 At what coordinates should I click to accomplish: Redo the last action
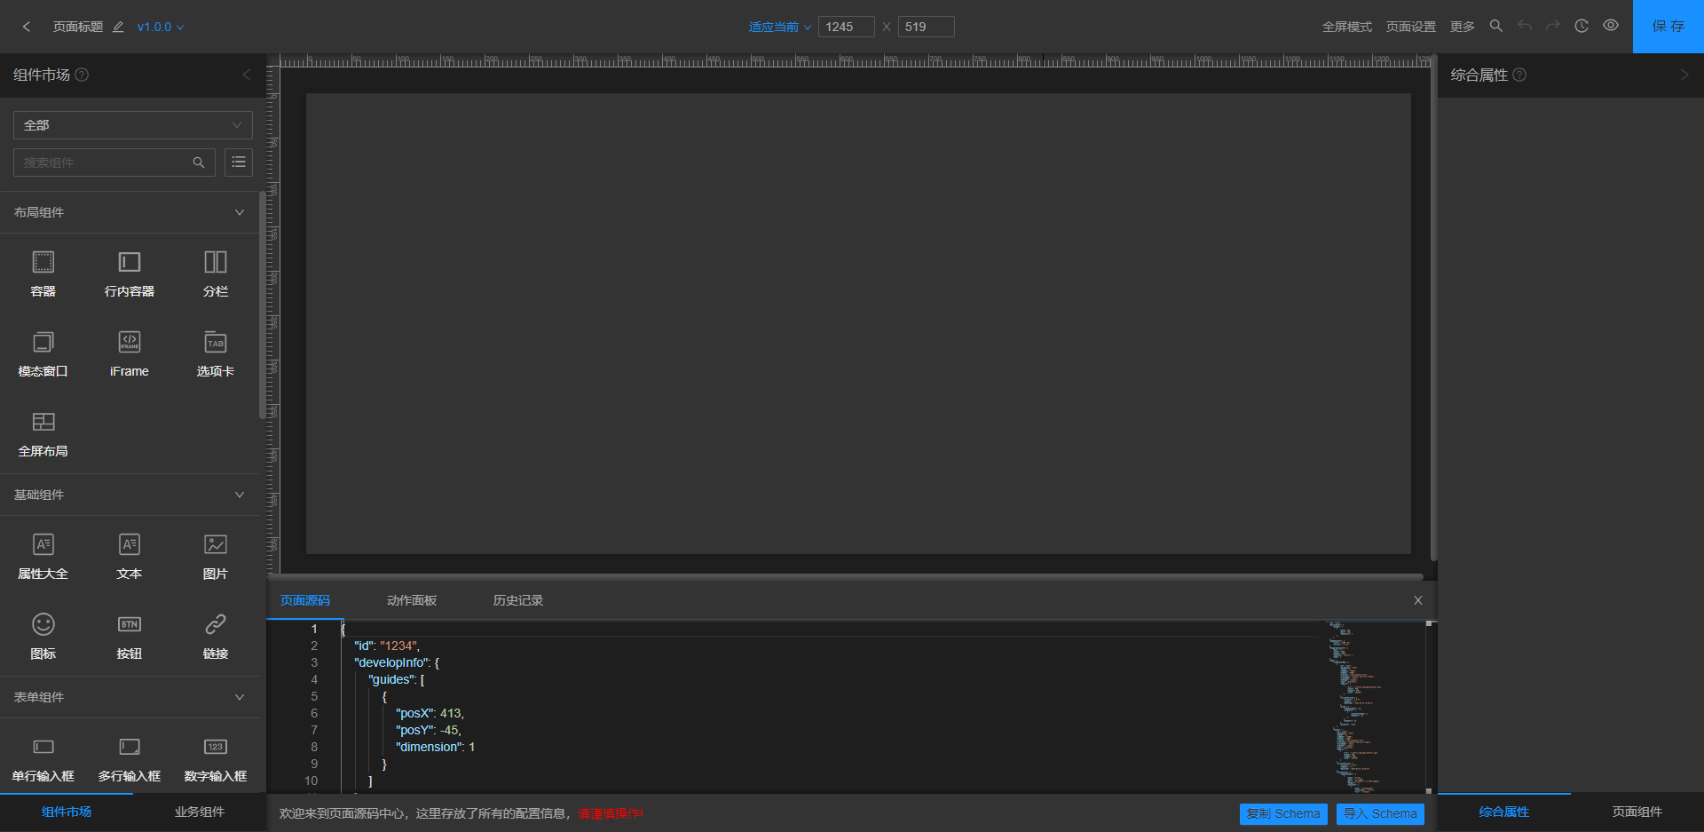tap(1552, 26)
